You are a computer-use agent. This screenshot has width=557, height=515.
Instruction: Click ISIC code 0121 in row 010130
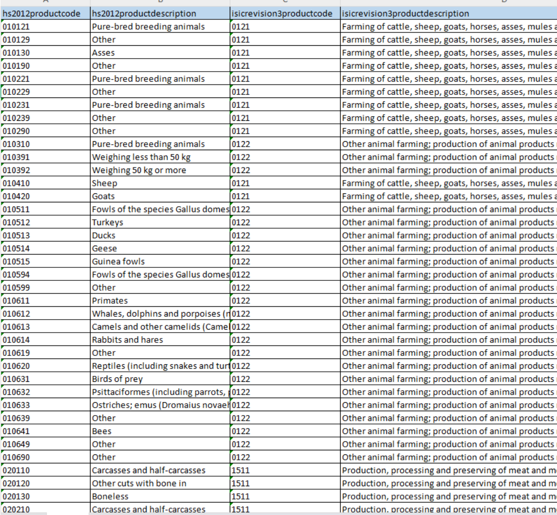[285, 53]
